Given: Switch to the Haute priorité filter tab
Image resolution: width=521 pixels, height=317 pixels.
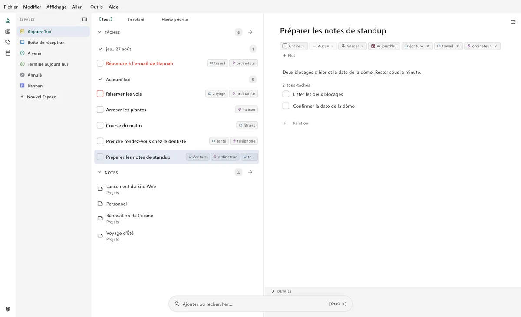Looking at the screenshot, I should click(x=175, y=20).
